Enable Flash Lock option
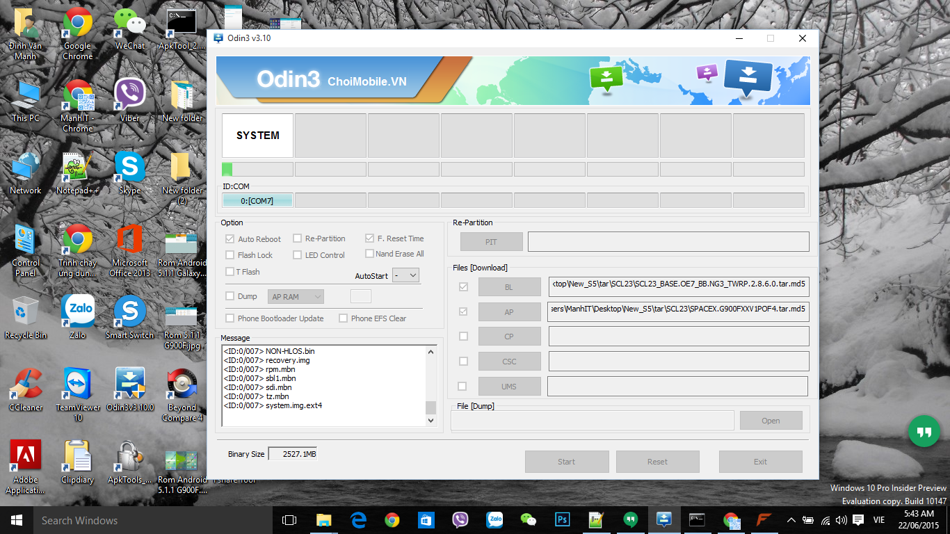950x534 pixels. click(230, 255)
